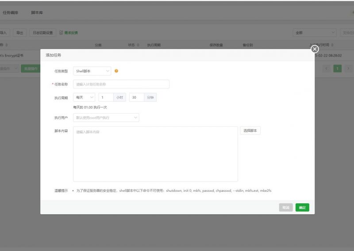Viewport: 354px width, 251px height.
Task: Sort by the 上次执行时间 column header
Action: coord(321,45)
